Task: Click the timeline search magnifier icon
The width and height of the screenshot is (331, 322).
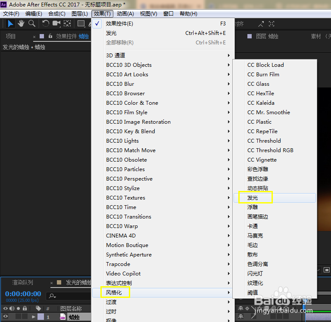Action: (x=52, y=296)
